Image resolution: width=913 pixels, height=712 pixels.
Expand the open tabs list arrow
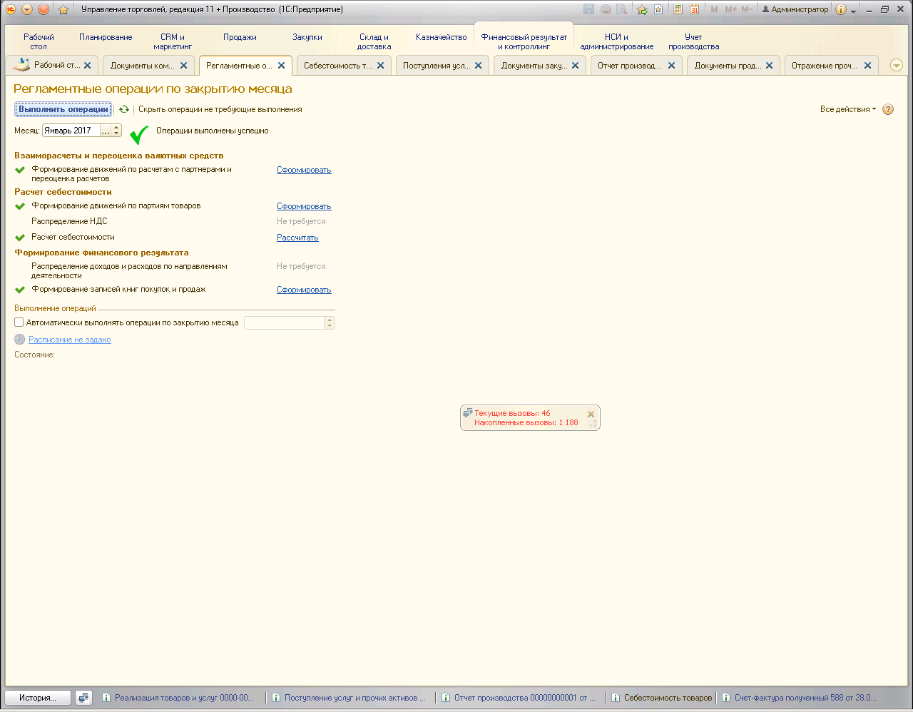pos(897,66)
